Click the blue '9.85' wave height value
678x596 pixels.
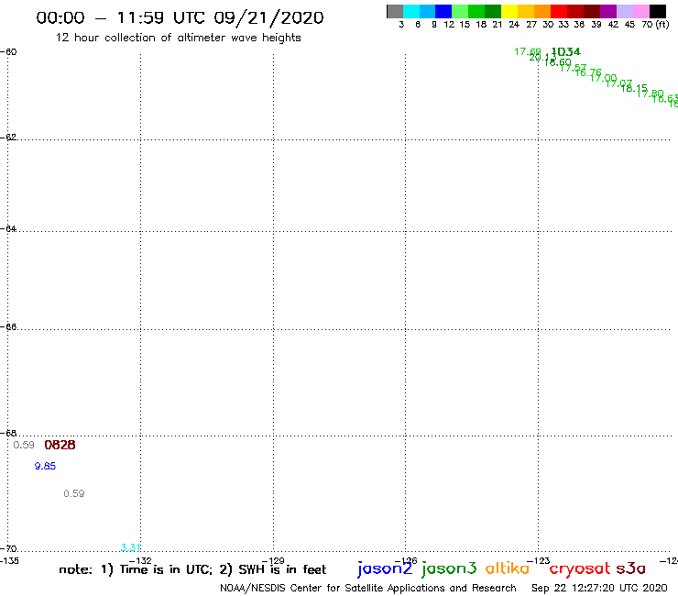(x=46, y=466)
